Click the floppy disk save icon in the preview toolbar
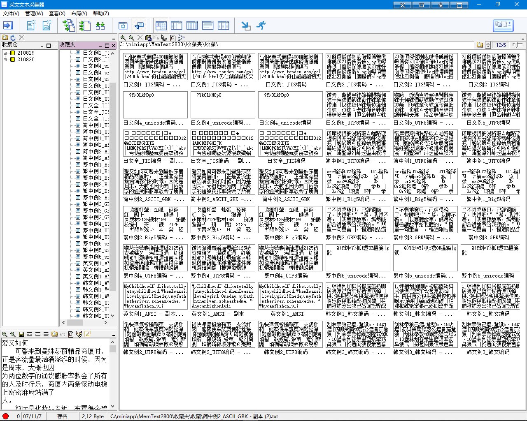 point(21,334)
